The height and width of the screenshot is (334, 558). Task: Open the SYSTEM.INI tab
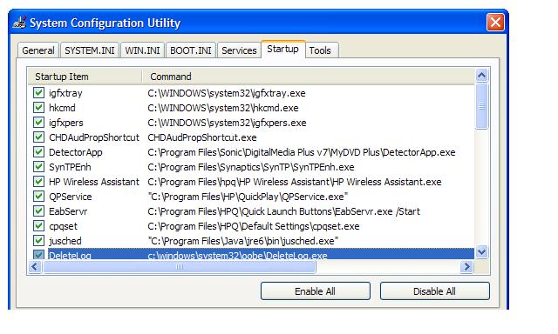(90, 50)
